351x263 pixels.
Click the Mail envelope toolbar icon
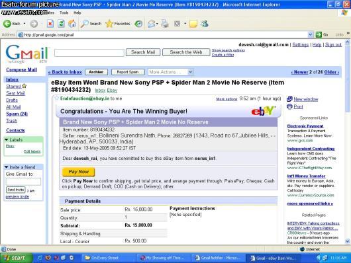click(152, 24)
